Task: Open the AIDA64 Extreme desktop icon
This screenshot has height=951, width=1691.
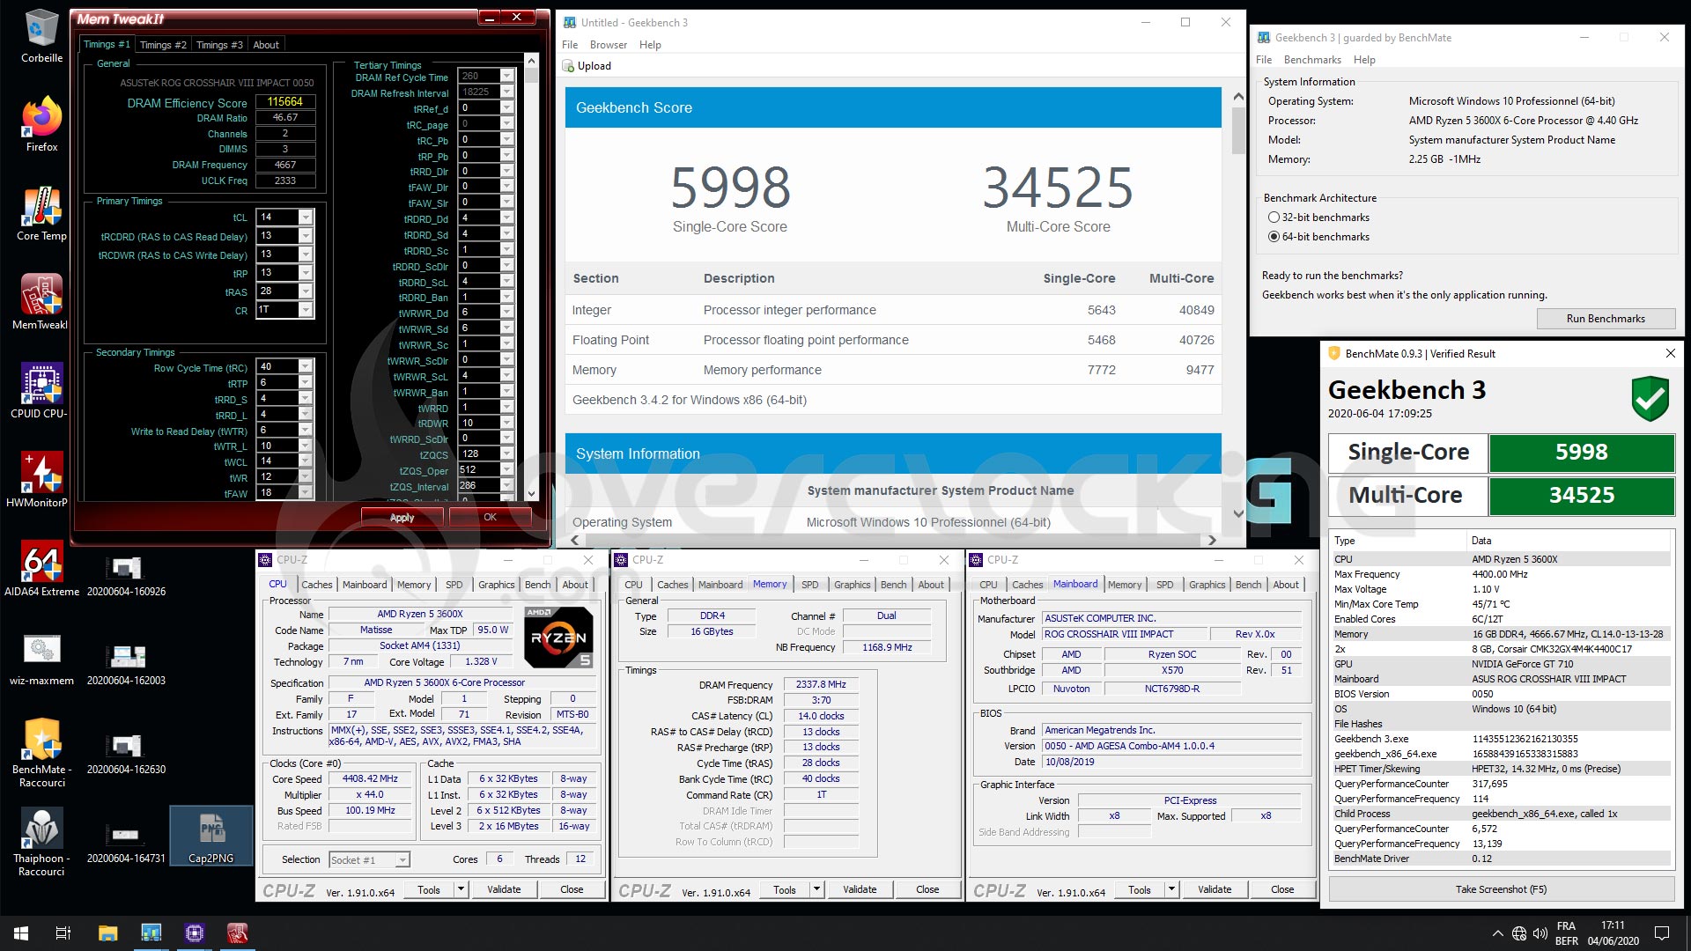Action: pos(41,569)
